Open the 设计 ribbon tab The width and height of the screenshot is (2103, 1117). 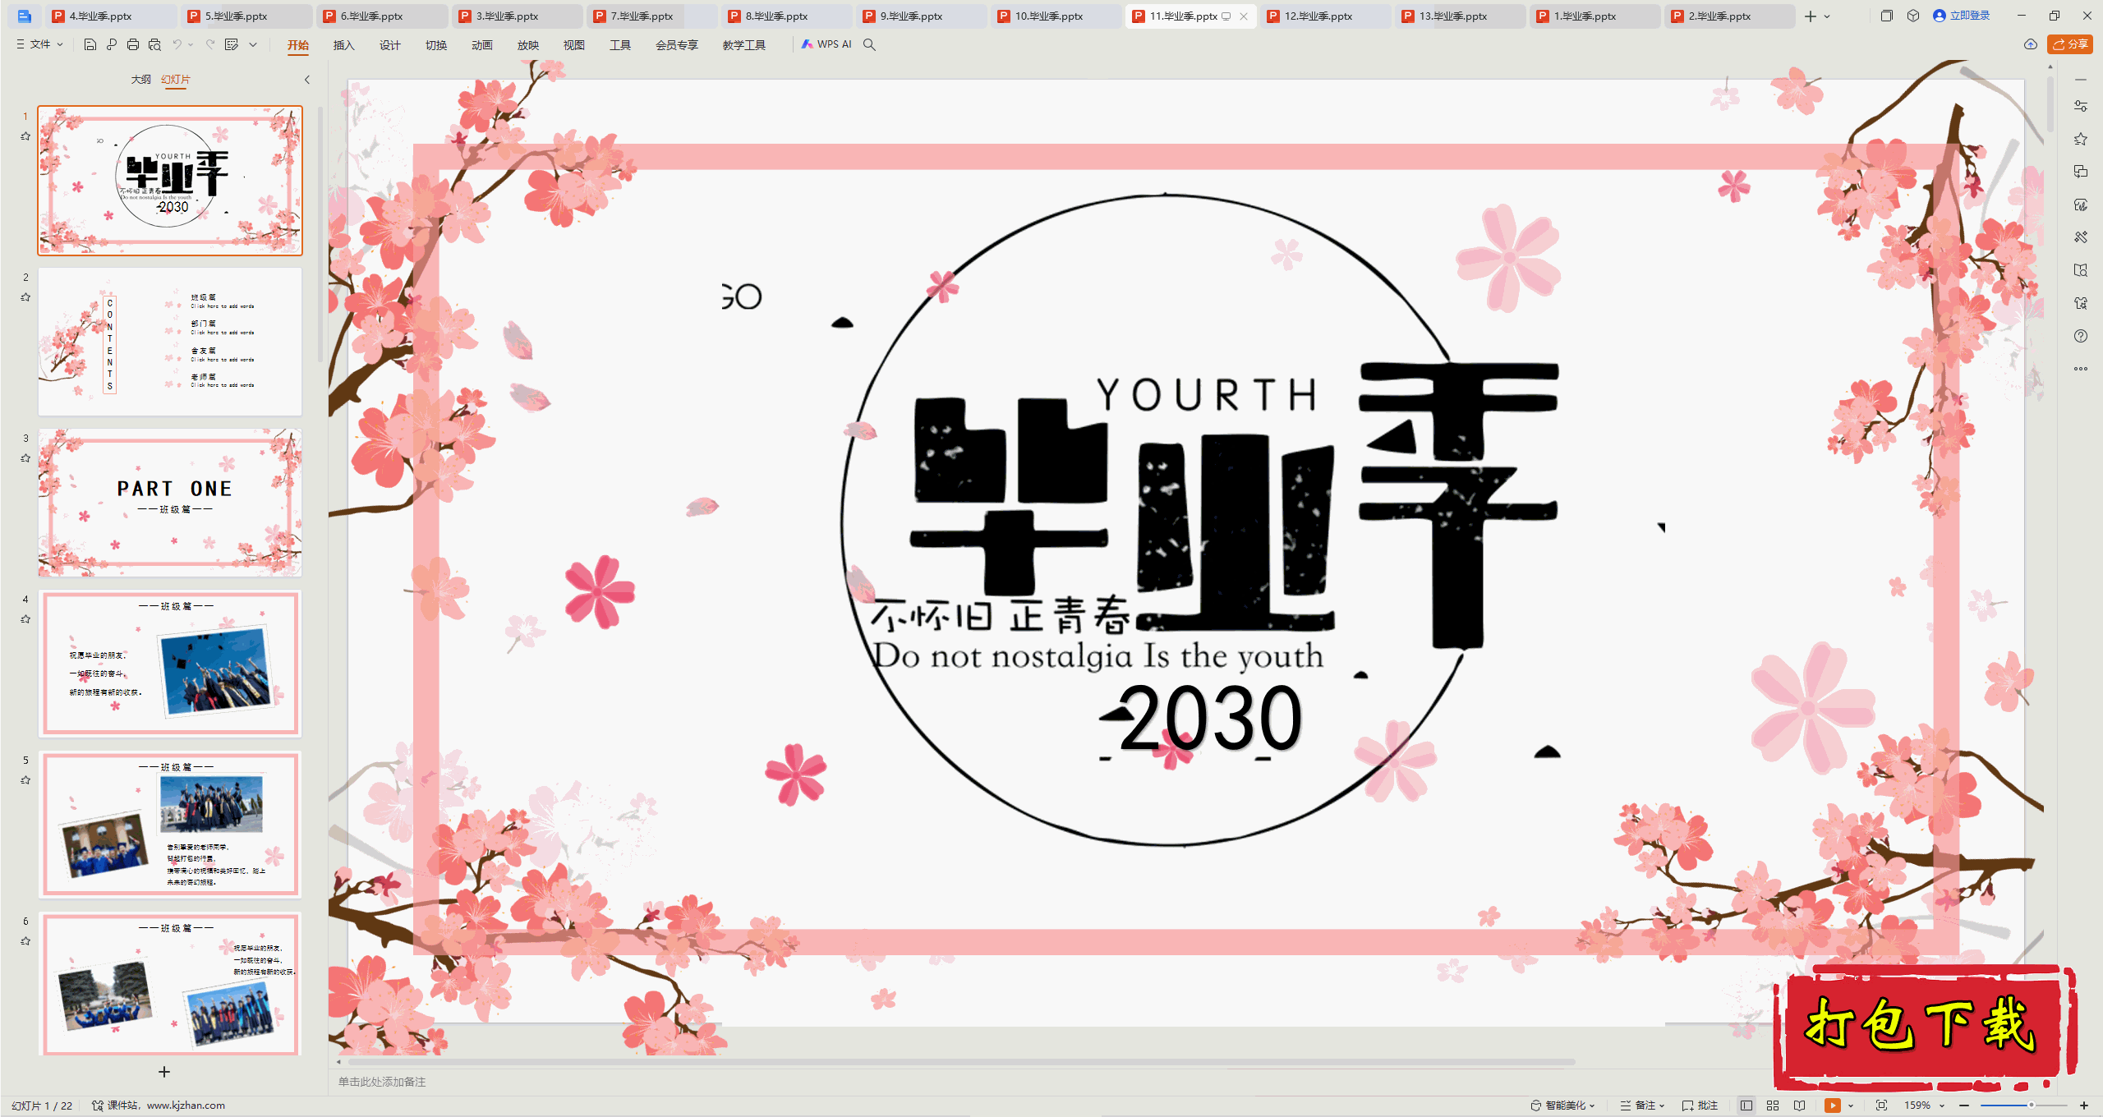pyautogui.click(x=389, y=45)
